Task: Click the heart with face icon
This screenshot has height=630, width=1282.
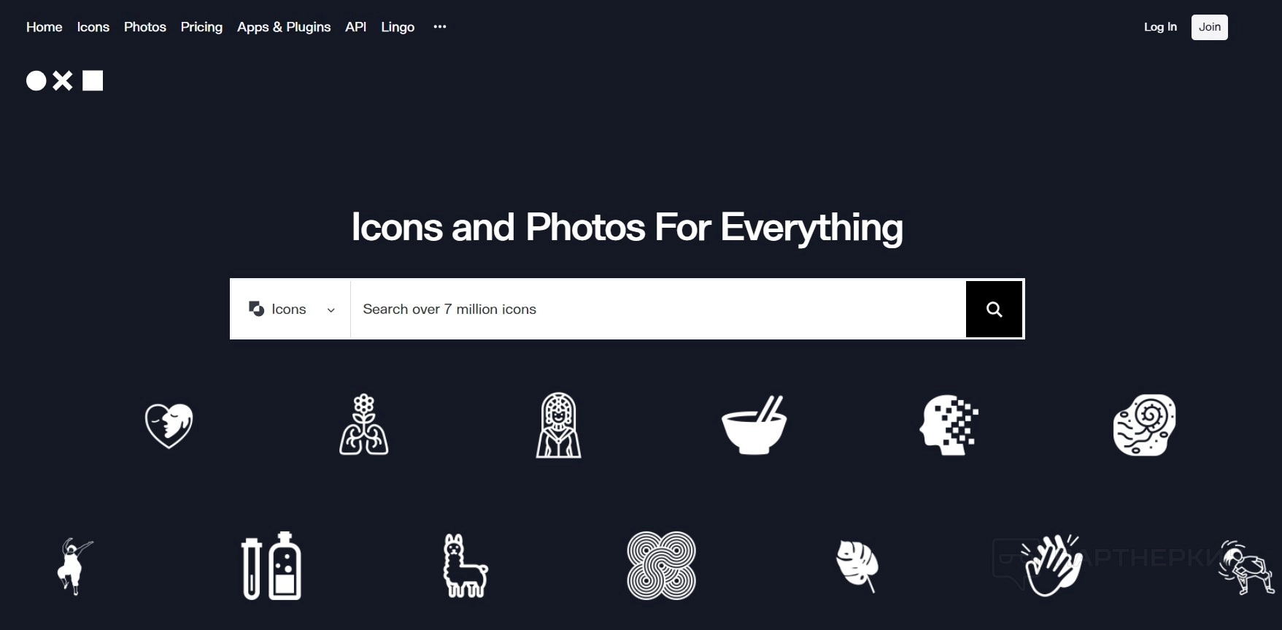Action: (169, 425)
